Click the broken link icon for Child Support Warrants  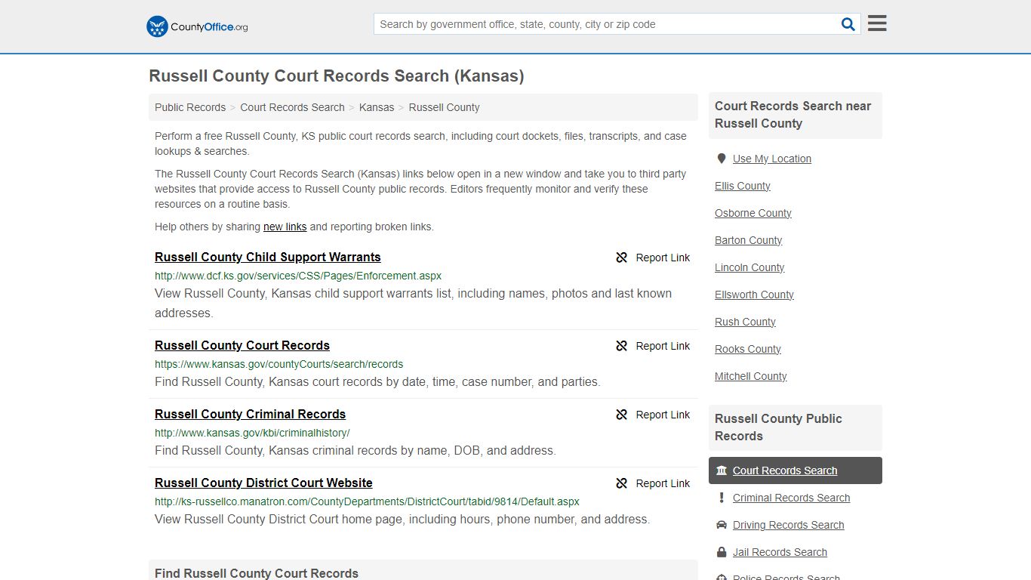pos(622,258)
